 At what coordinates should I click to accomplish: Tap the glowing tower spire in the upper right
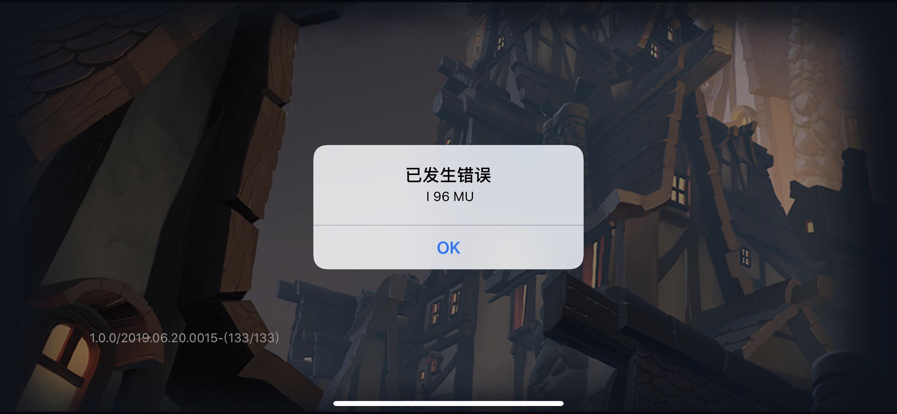(742, 115)
